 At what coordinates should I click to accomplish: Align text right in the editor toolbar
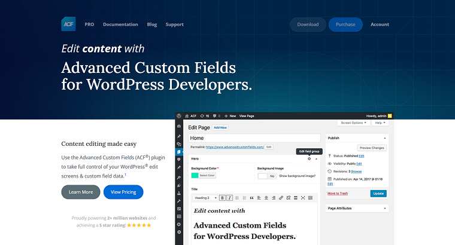pyautogui.click(x=274, y=198)
